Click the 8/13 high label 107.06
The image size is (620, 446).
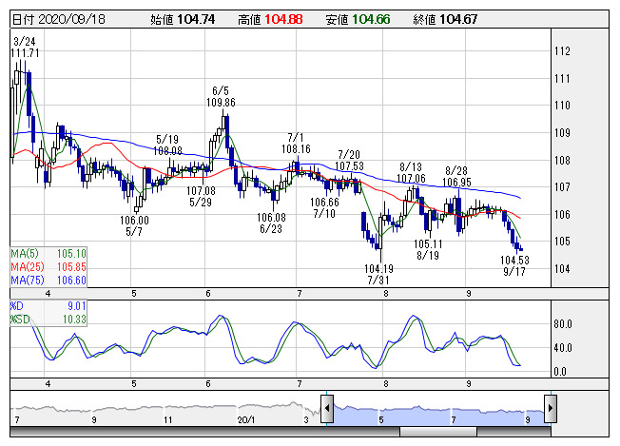[x=411, y=178]
